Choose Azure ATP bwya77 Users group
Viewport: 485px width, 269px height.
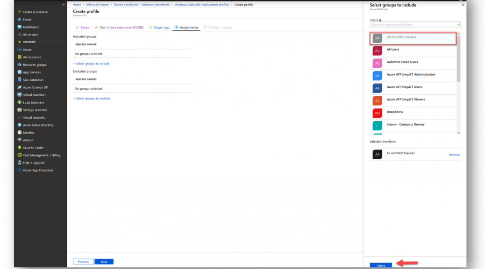tap(413, 88)
